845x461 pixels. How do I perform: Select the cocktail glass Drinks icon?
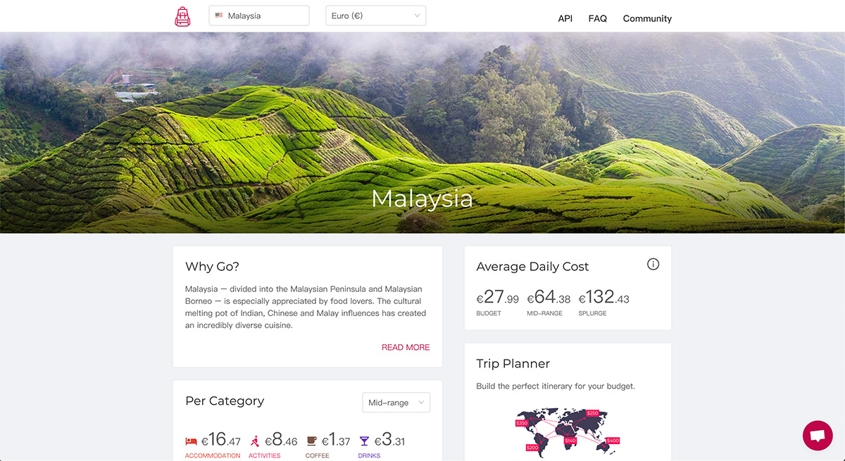[364, 441]
